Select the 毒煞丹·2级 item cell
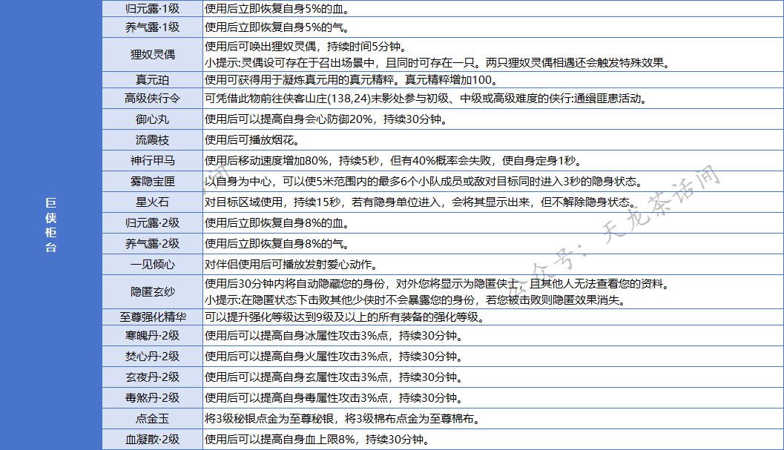Viewport: 784px width, 450px height. 153,398
